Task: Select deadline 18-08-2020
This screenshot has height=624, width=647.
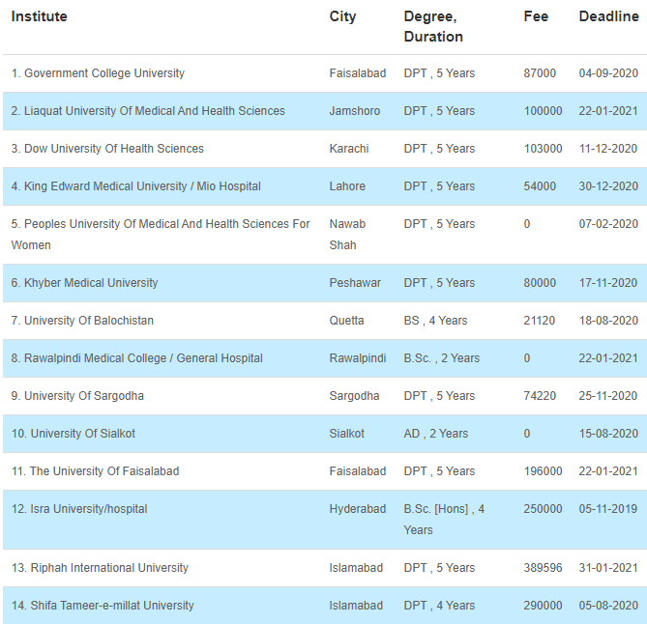Action: click(608, 321)
